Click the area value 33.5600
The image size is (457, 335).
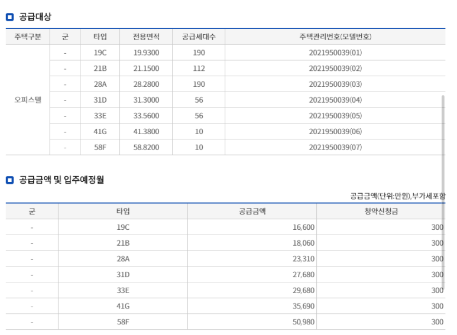[146, 116]
